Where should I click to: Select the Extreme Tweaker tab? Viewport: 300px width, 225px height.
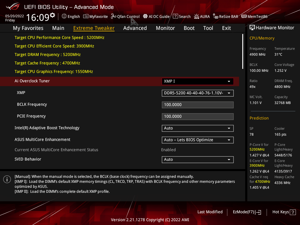[x=94, y=28]
